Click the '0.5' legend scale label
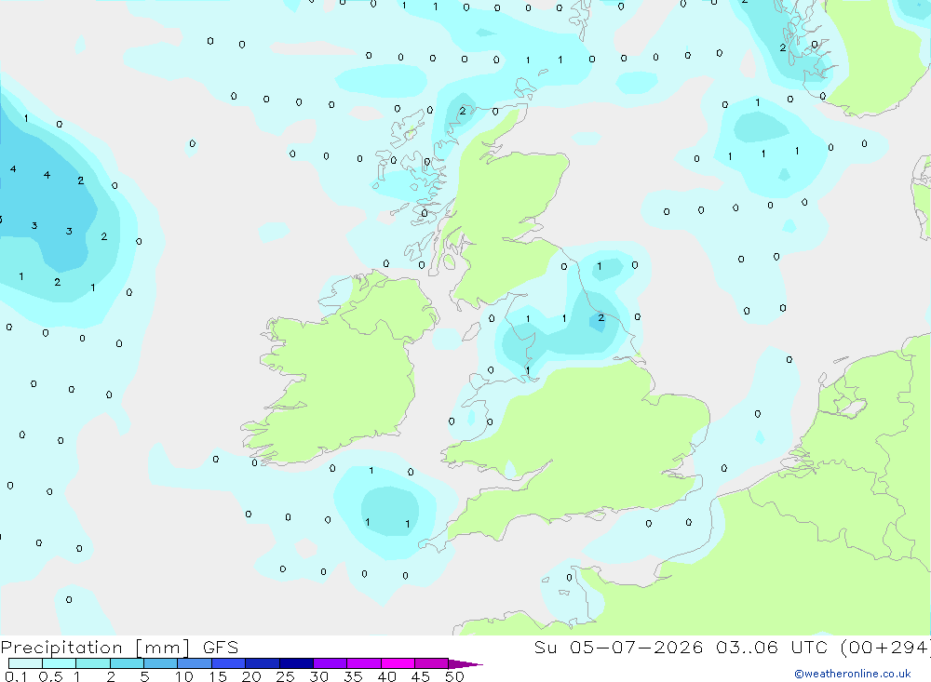Viewport: 931px width, 682px height. point(50,676)
